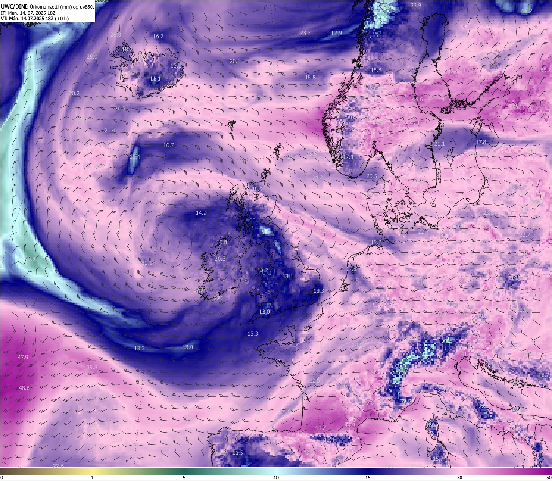Click the 18.2 value over northwest Iceland
This screenshot has width=552, height=481.
127,50
